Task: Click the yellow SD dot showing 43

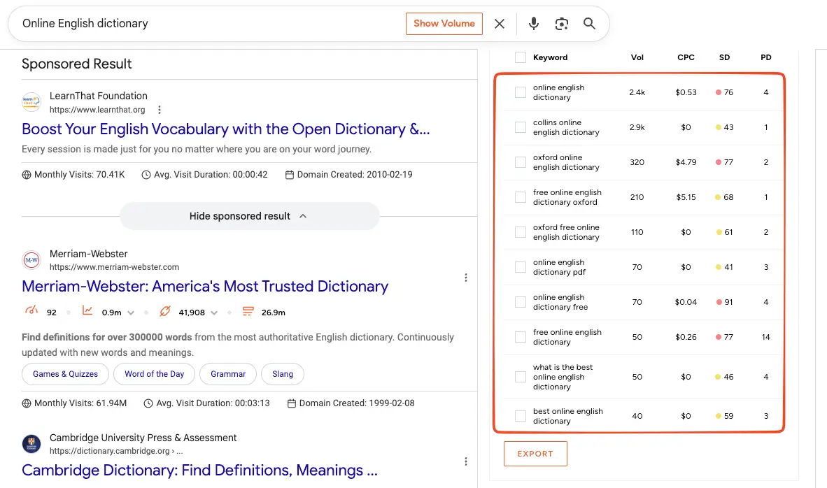Action: [x=719, y=127]
